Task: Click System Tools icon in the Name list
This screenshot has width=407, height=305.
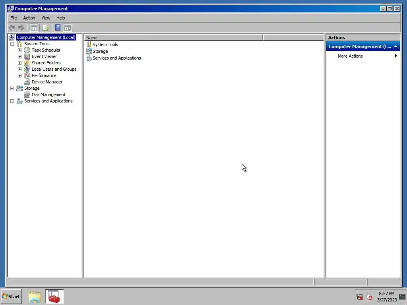Action: pos(89,44)
